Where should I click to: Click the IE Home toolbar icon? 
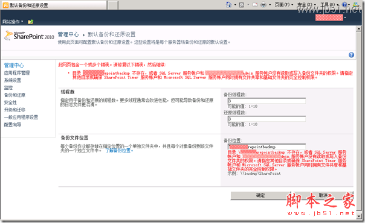(229, 4)
